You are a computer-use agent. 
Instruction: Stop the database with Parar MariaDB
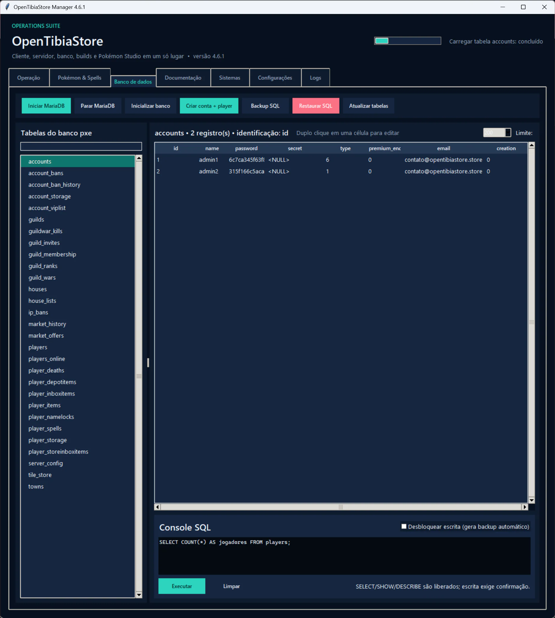pyautogui.click(x=98, y=106)
